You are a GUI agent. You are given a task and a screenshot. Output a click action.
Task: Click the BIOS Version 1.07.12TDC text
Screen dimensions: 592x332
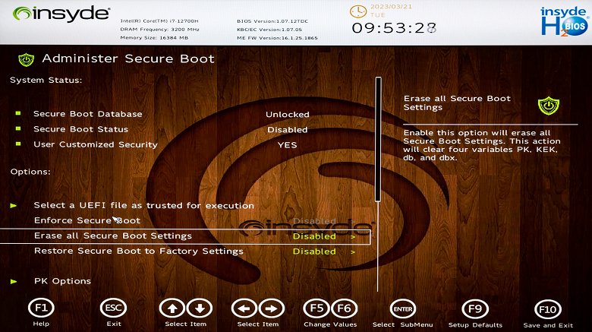[272, 21]
